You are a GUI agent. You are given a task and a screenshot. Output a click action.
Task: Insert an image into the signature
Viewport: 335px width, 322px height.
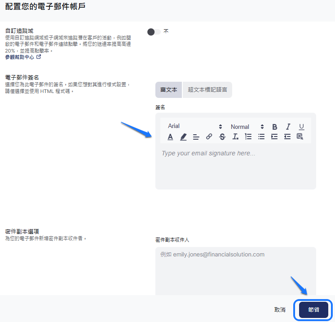coord(300,137)
